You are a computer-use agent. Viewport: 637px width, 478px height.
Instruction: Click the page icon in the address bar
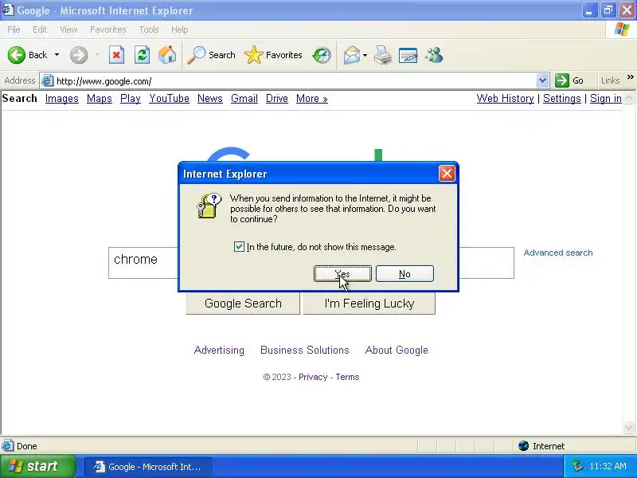pyautogui.click(x=48, y=80)
